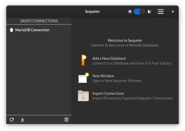Reload saved connections with refresh icon
The image size is (185, 131).
point(12,119)
